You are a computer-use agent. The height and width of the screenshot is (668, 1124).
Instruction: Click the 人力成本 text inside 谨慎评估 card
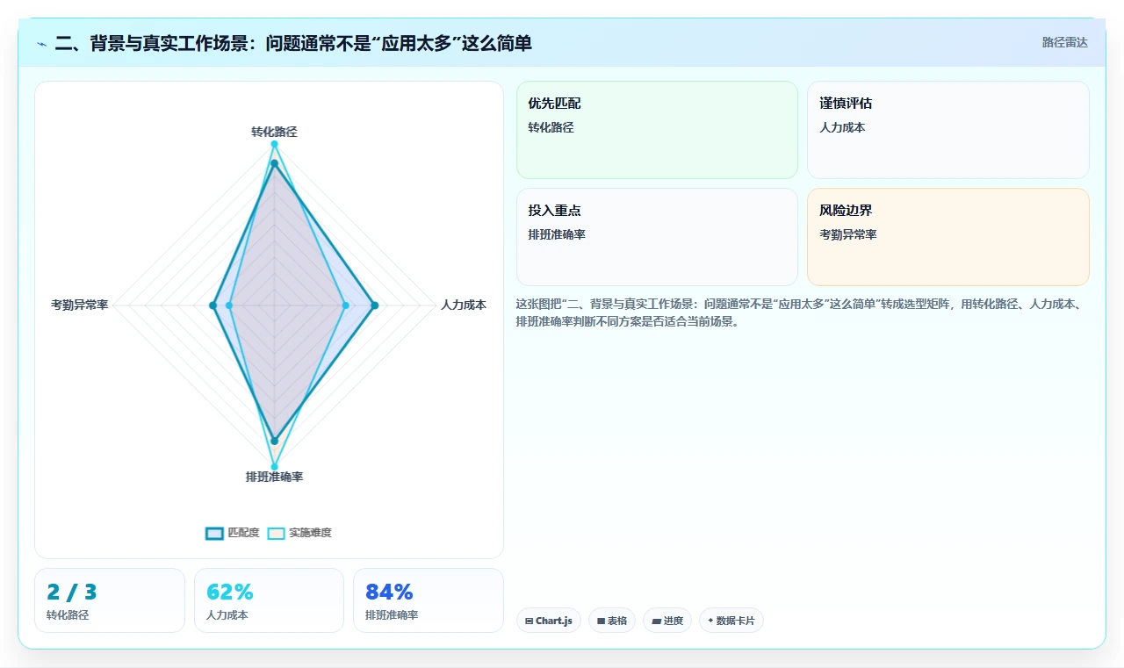[842, 127]
